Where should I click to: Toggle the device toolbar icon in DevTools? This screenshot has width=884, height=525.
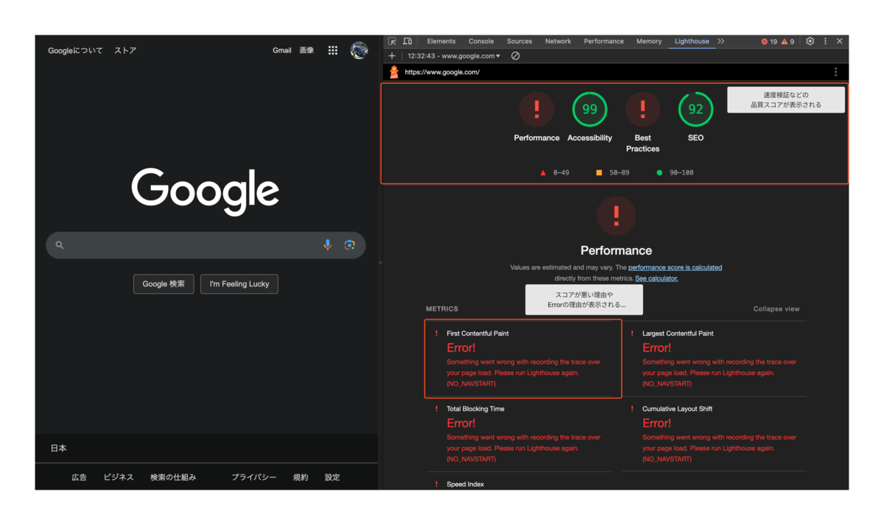tap(407, 41)
